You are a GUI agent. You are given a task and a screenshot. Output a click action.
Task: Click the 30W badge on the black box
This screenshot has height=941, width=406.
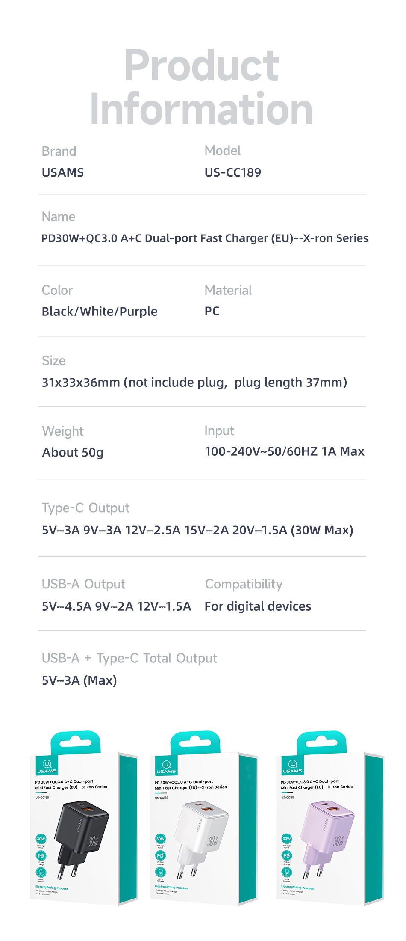[41, 839]
